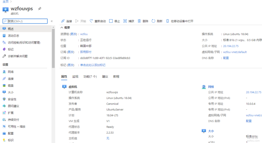Switch to the 功能(7 个) tab
The image size is (262, 143).
tap(90, 77)
